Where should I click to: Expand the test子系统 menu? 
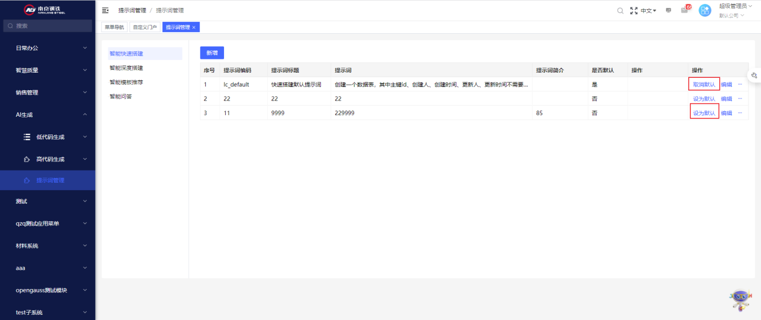[x=48, y=312]
